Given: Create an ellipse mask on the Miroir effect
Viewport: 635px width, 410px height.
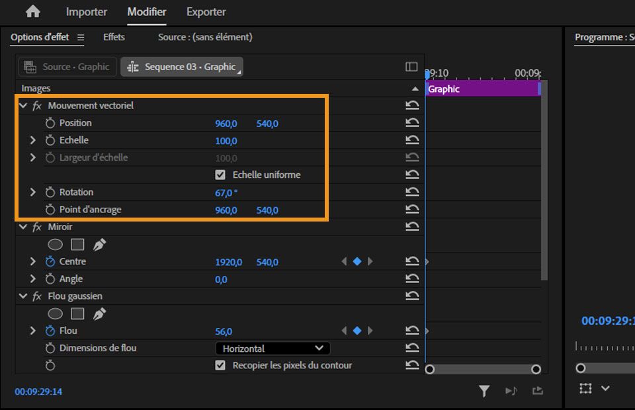Looking at the screenshot, I should pos(56,244).
